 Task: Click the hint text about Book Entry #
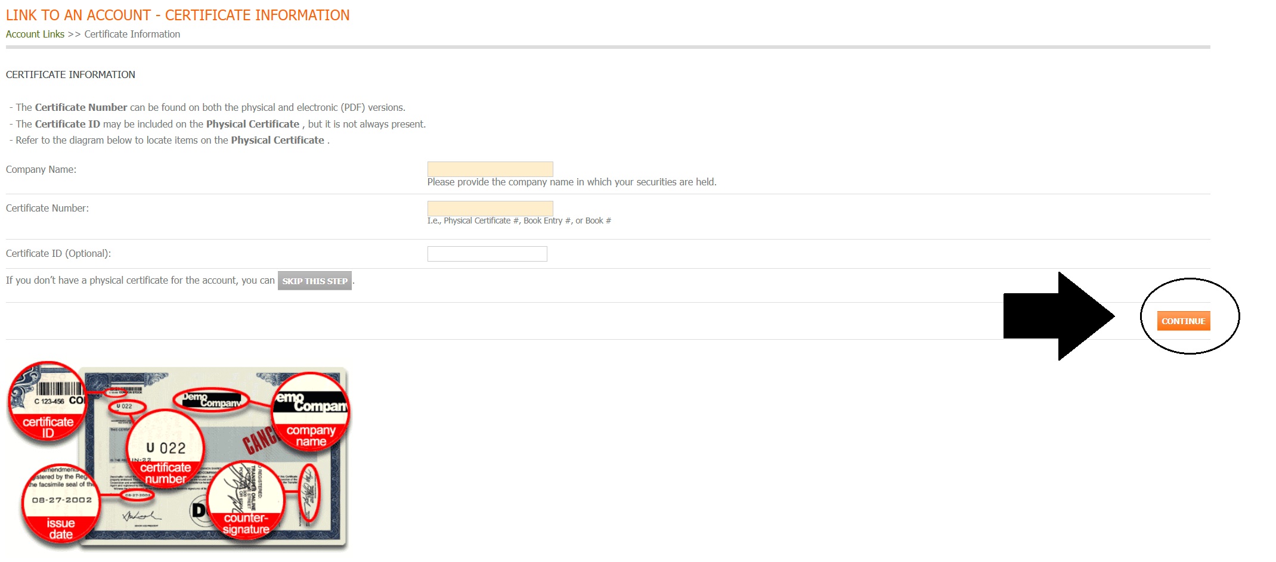pyautogui.click(x=519, y=221)
